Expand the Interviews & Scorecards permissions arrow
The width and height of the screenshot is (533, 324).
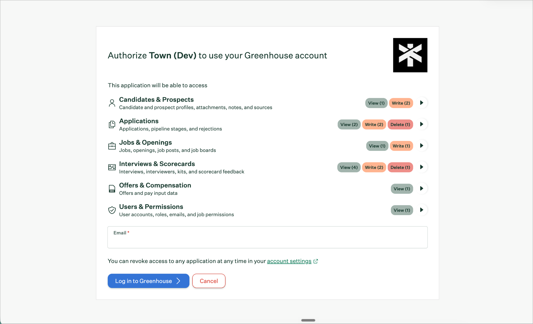[x=422, y=167]
